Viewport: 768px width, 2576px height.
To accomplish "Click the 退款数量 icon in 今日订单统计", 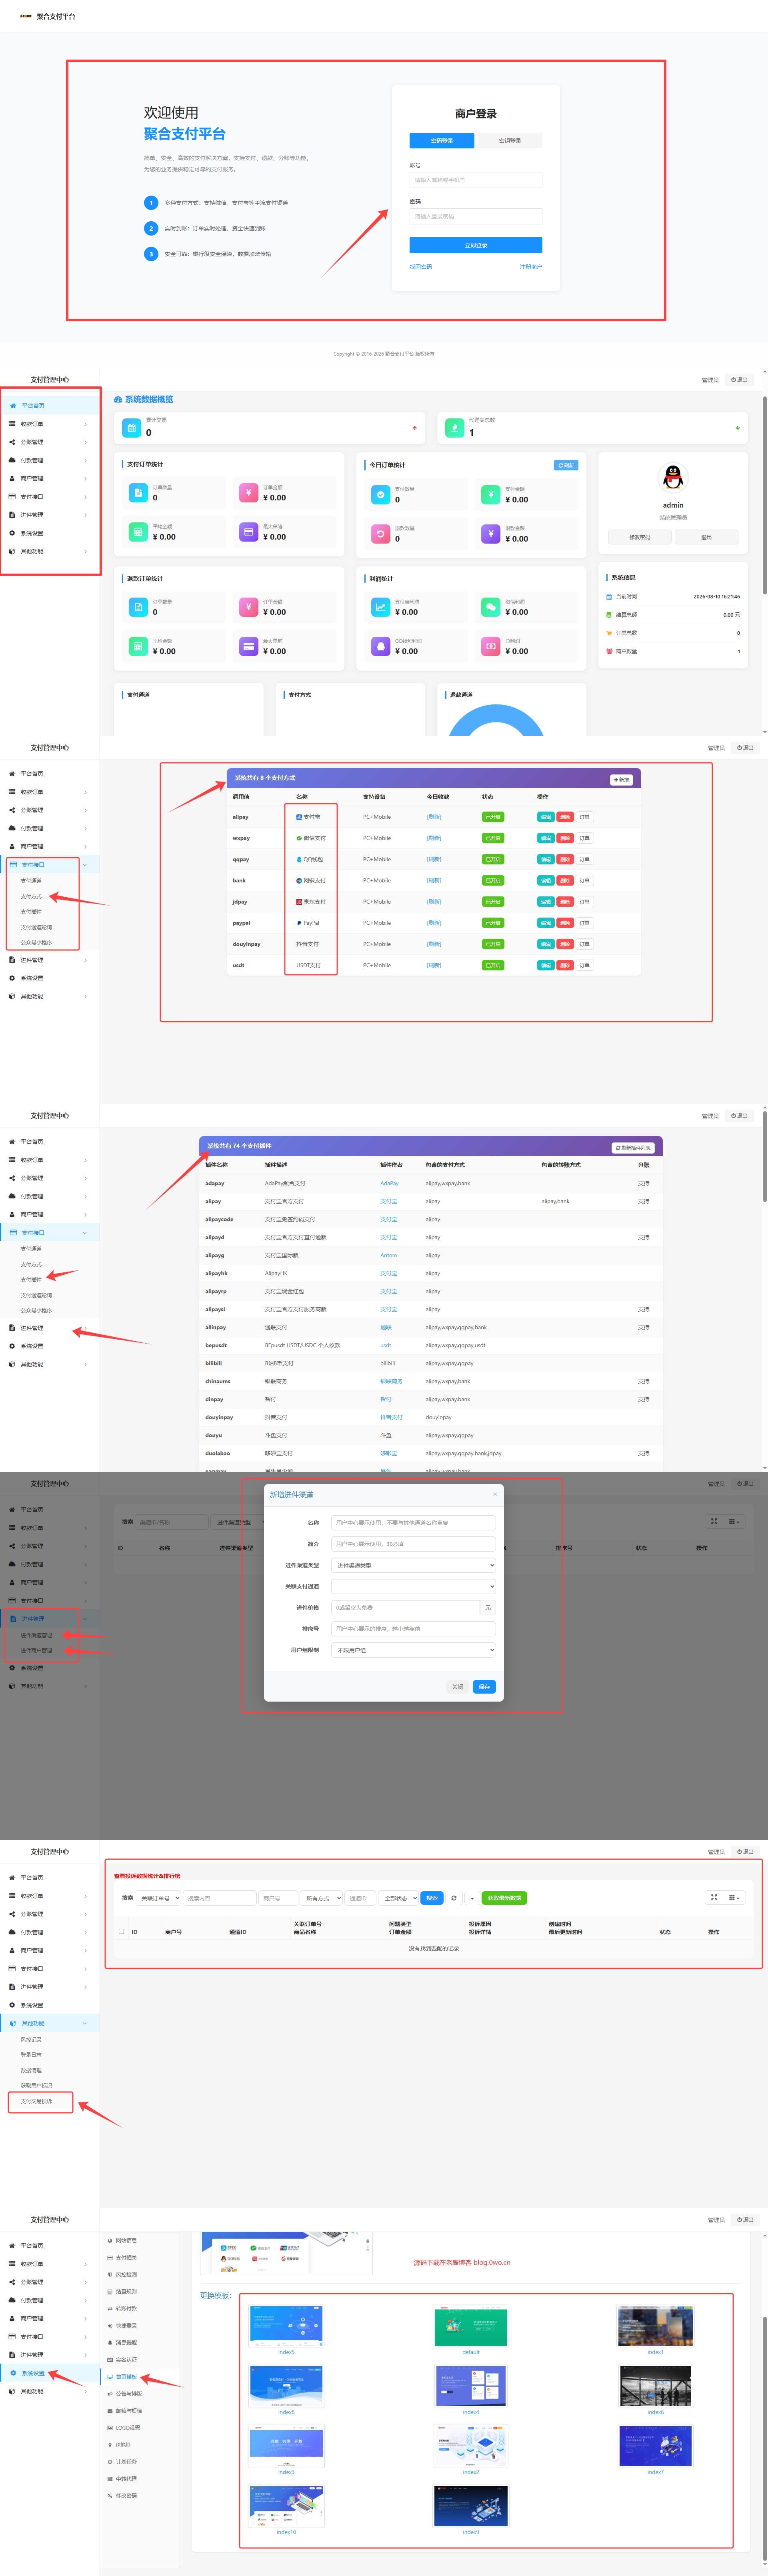I will point(380,534).
